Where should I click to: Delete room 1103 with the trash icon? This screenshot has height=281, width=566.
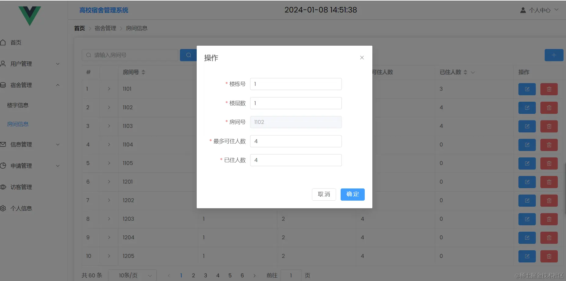549,126
